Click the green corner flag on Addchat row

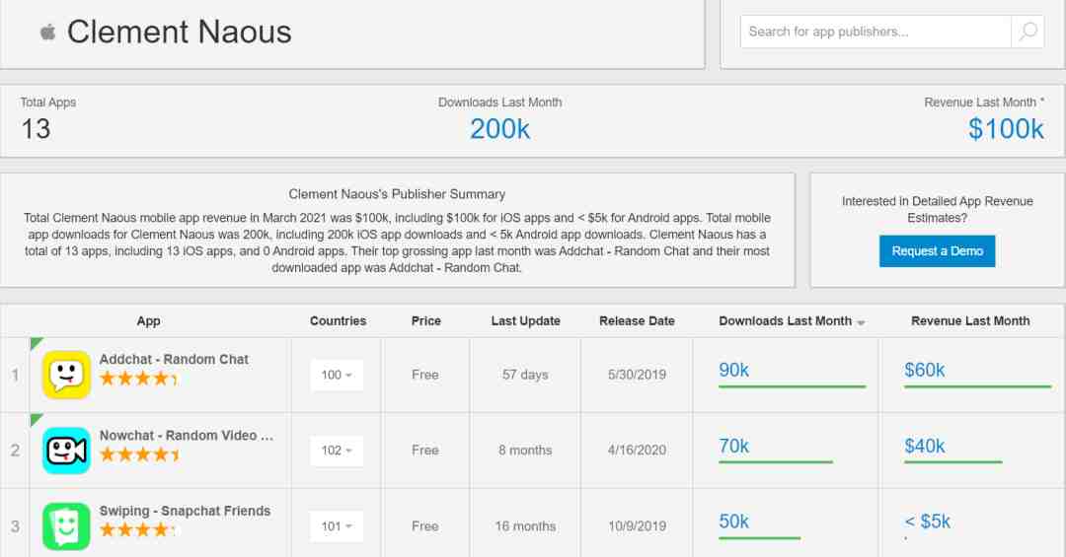click(x=36, y=343)
